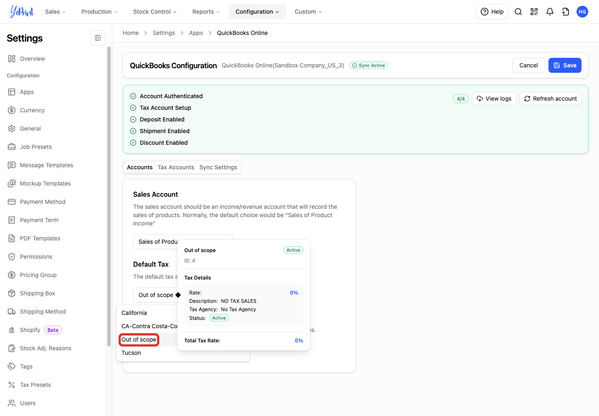Switch to the Tax Accounts tab
This screenshot has height=416, width=599.
[x=176, y=167]
